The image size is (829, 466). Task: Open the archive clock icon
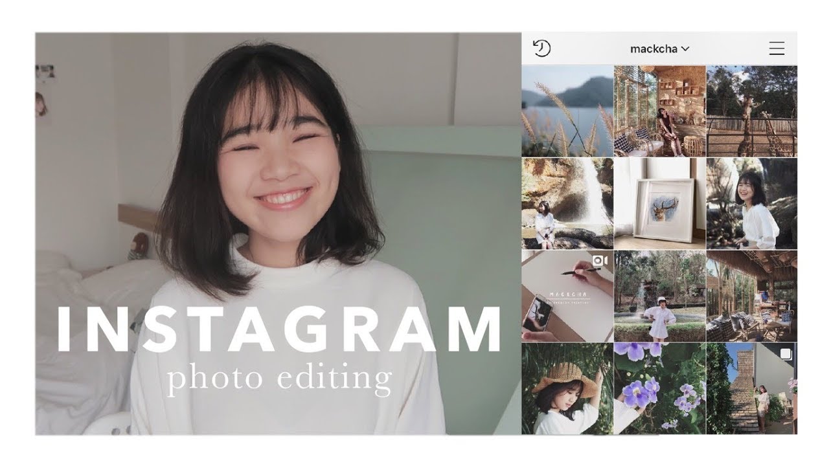coord(541,49)
